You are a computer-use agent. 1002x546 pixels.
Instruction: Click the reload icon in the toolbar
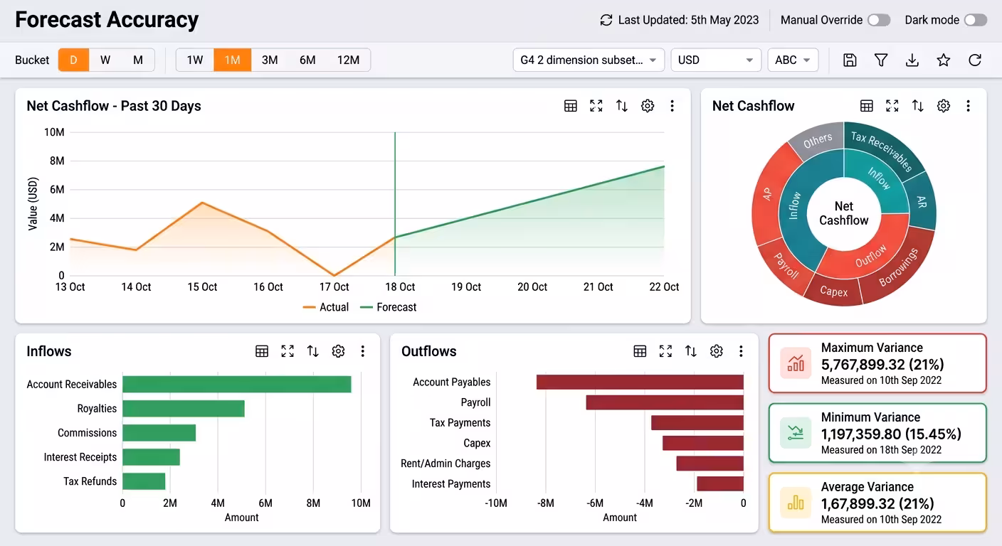click(x=975, y=60)
